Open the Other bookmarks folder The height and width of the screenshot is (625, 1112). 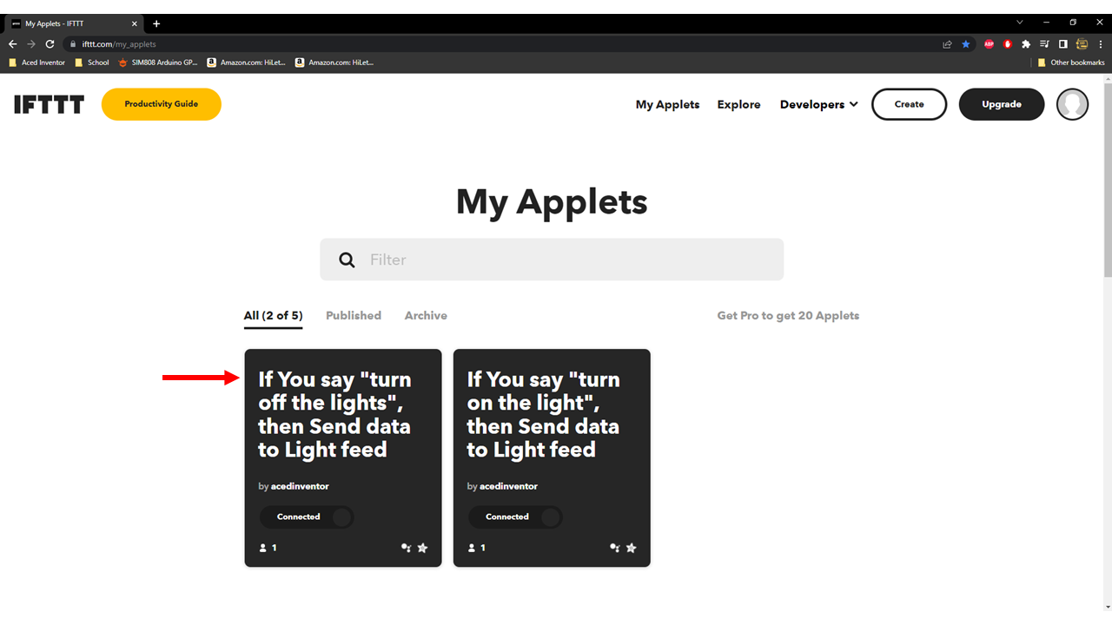[1071, 62]
